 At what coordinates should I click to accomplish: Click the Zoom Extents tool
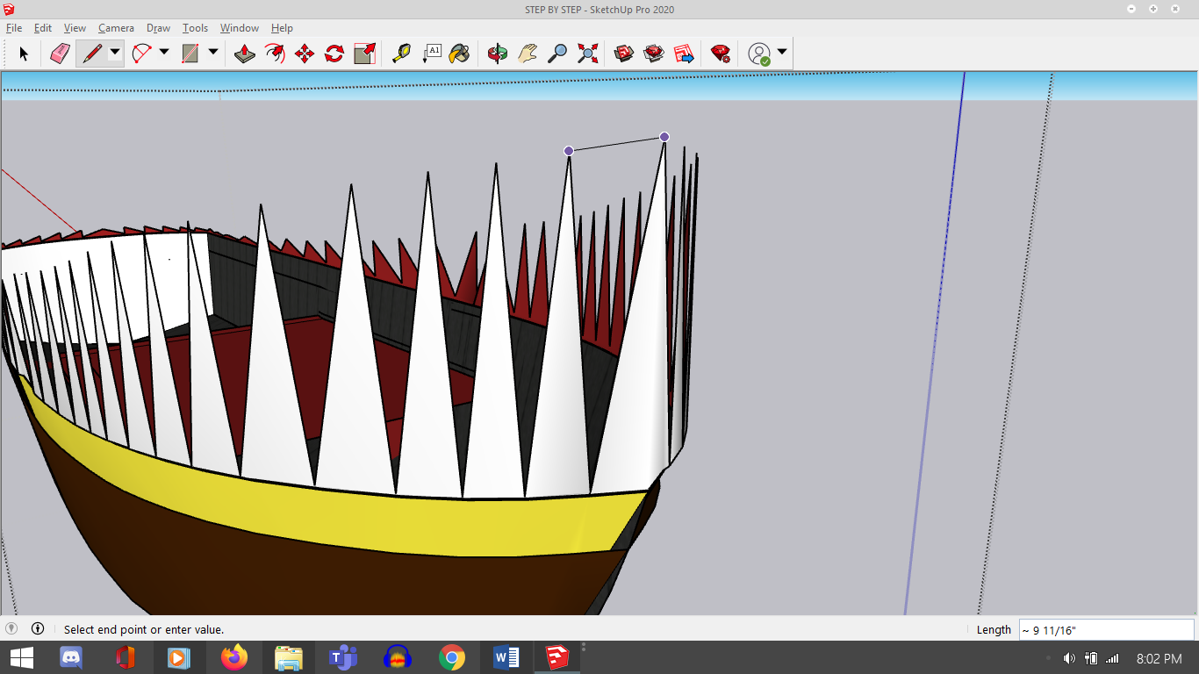coord(587,54)
